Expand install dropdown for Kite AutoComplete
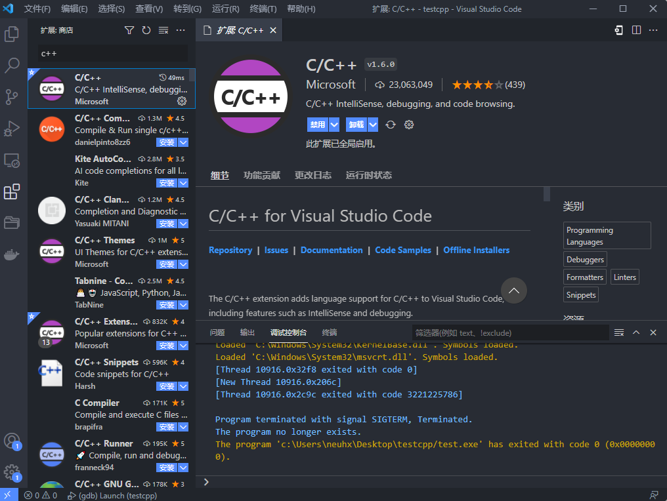 click(183, 183)
